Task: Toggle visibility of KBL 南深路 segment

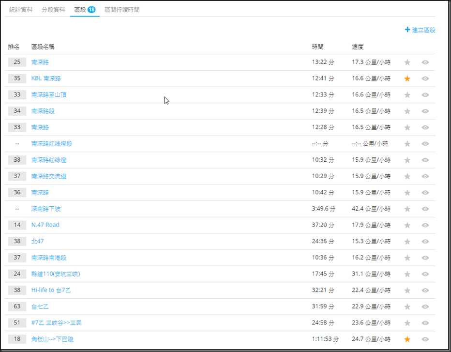Action: pos(425,78)
